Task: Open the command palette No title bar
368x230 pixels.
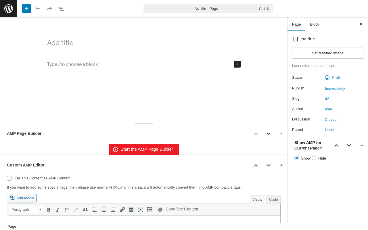Action: 208,9
